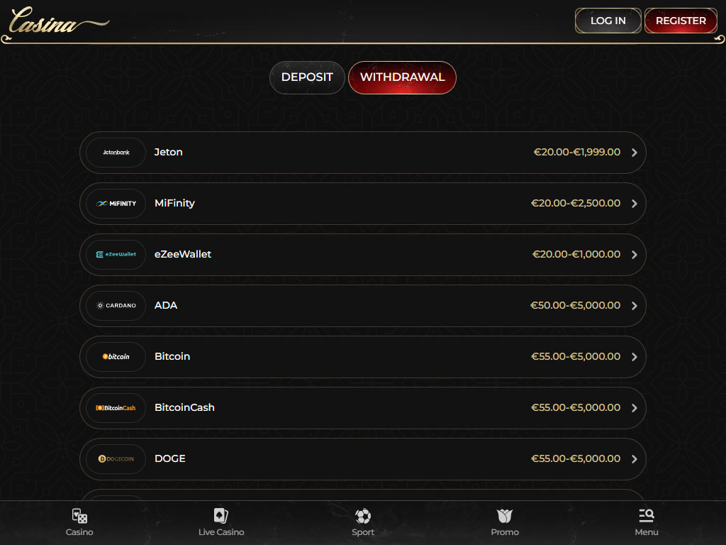Click the Dogecoin logo badge
Screen dimensions: 726x545
click(x=116, y=459)
